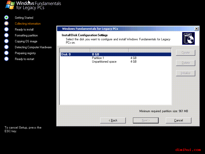Click the Initialize disk button

186,73
